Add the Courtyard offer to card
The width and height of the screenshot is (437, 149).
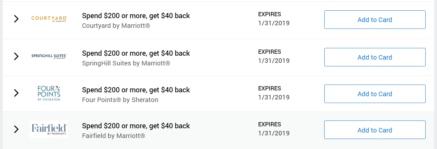(375, 20)
